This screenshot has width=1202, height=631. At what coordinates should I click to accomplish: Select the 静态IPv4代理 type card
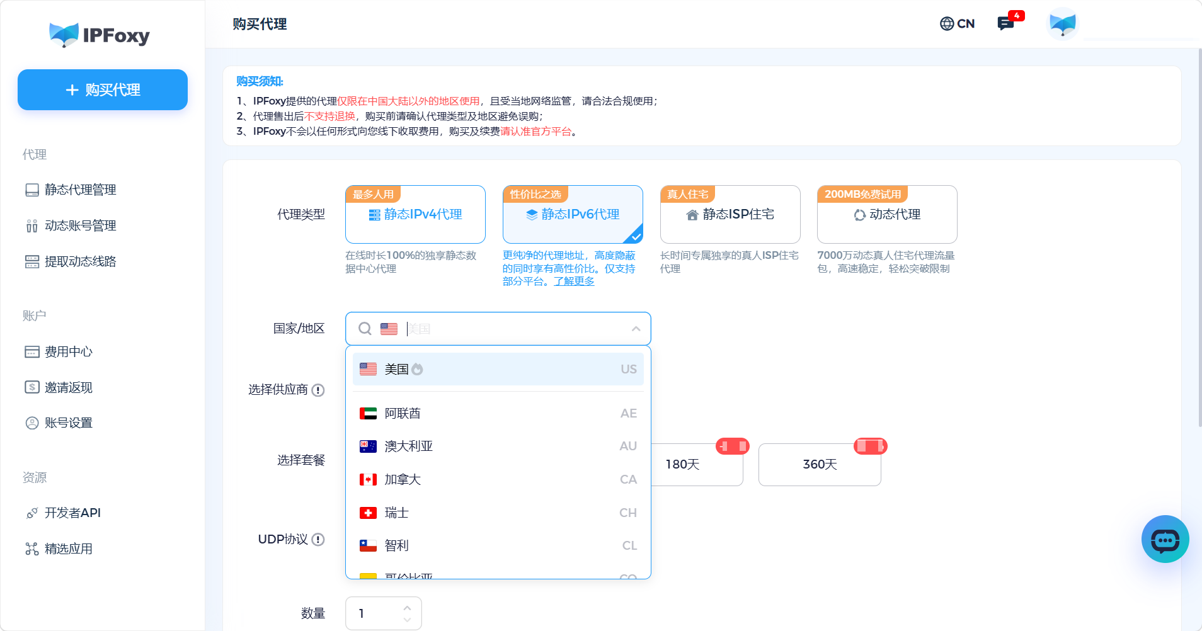pos(415,214)
